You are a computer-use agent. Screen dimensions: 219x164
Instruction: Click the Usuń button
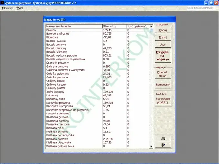coord(163,44)
